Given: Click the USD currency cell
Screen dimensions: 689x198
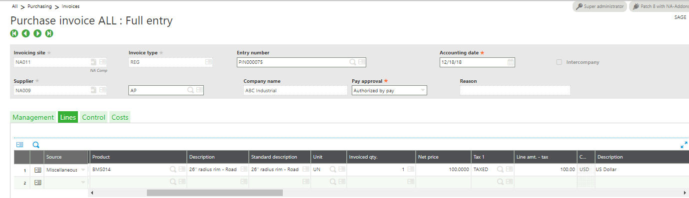Looking at the screenshot, I should click(x=586, y=170).
